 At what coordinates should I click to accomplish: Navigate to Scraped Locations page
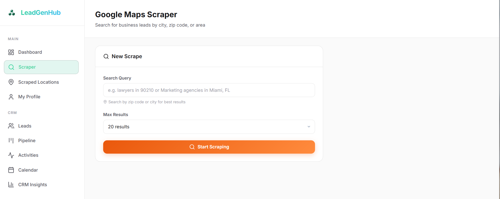click(41, 82)
